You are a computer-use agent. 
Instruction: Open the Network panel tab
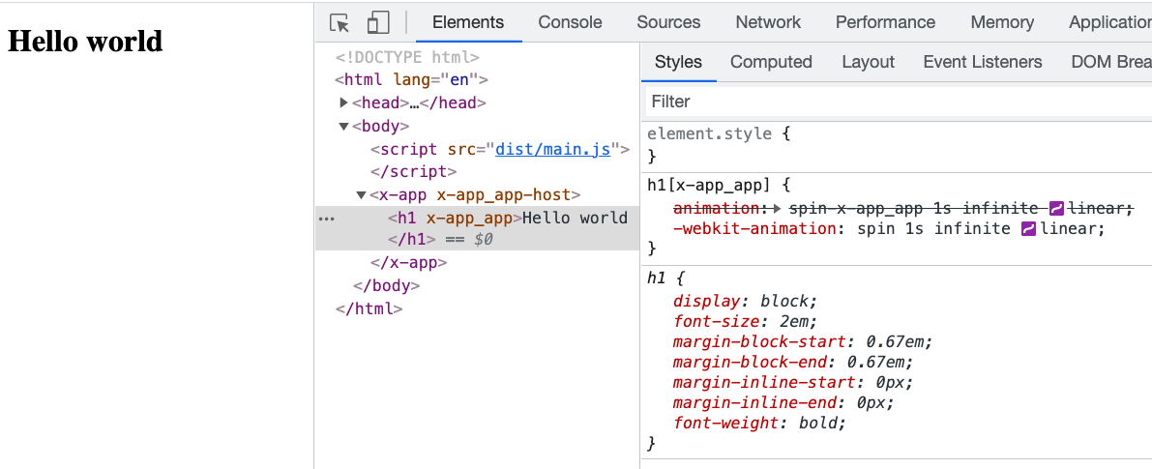(x=768, y=22)
